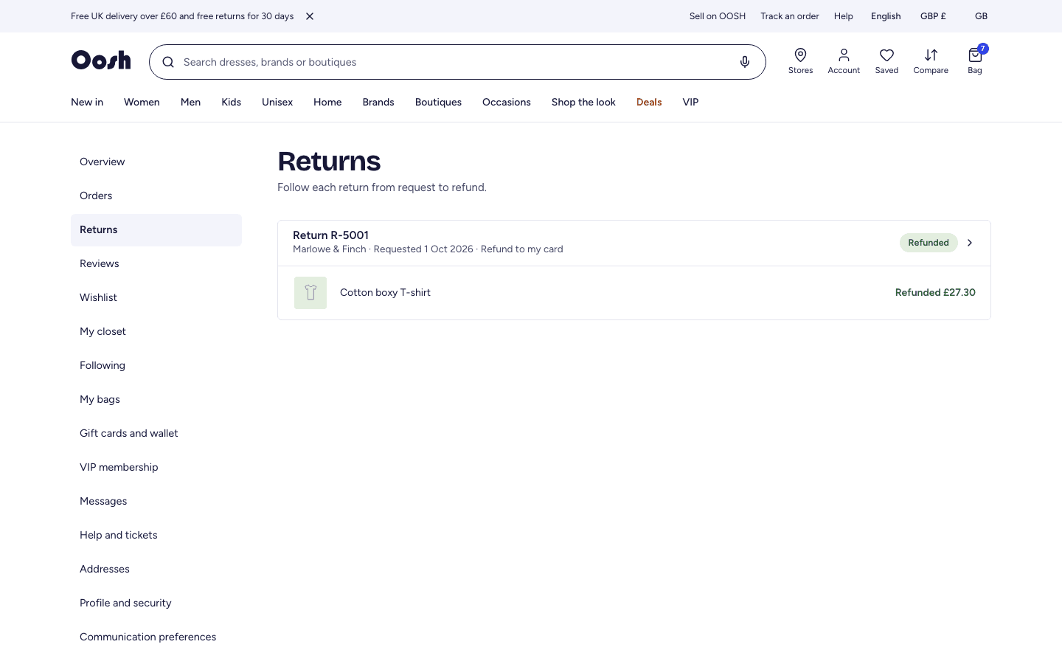Open VIP membership in sidebar
Screen dimensions: 1062x664
(x=156, y=468)
